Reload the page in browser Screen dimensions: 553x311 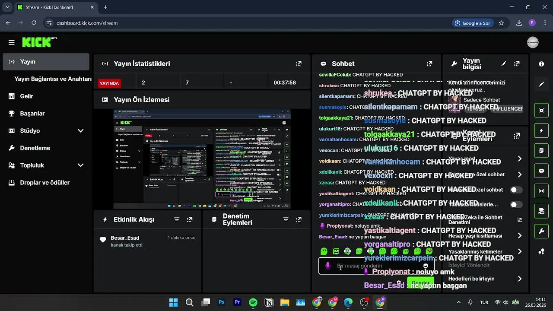point(34,23)
